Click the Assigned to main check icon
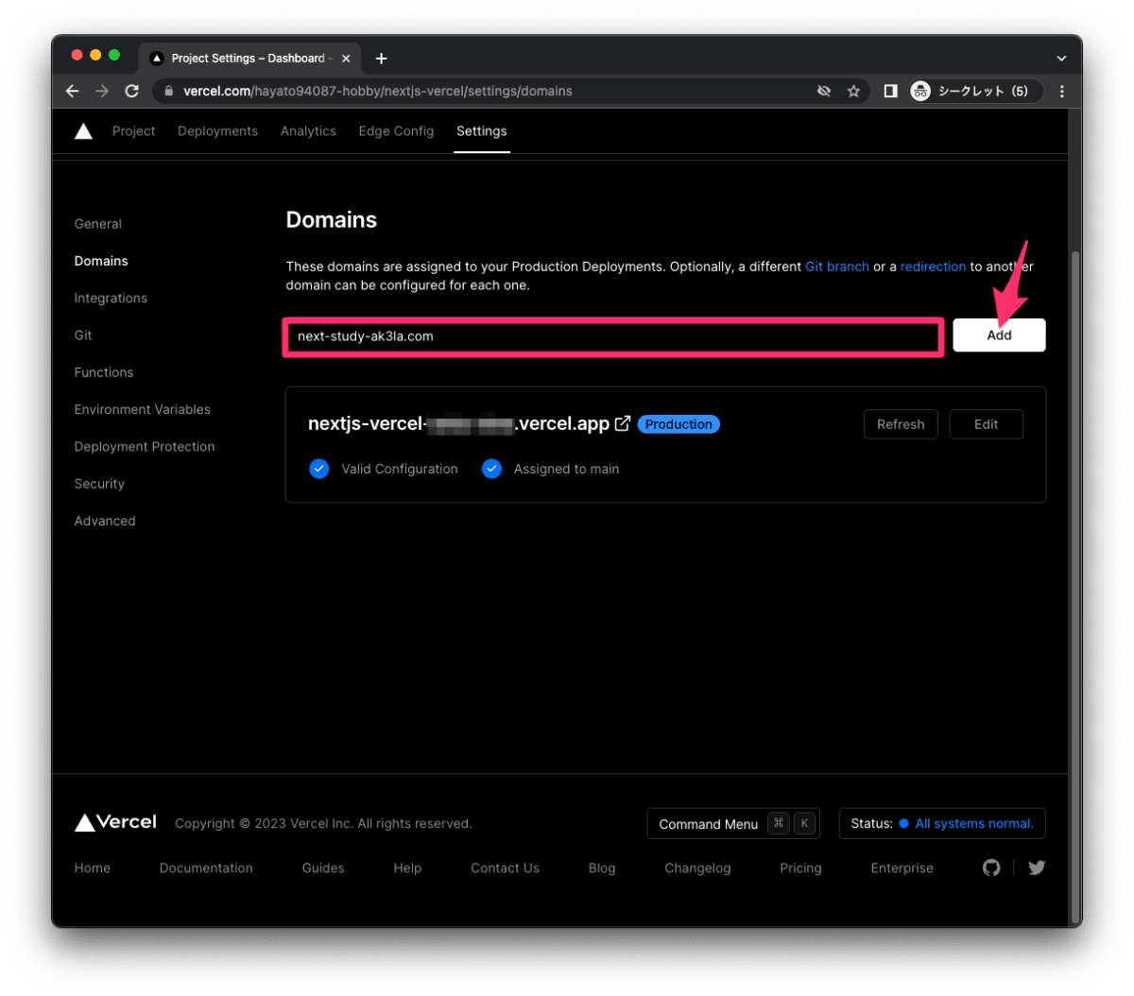This screenshot has width=1134, height=996. tap(491, 469)
